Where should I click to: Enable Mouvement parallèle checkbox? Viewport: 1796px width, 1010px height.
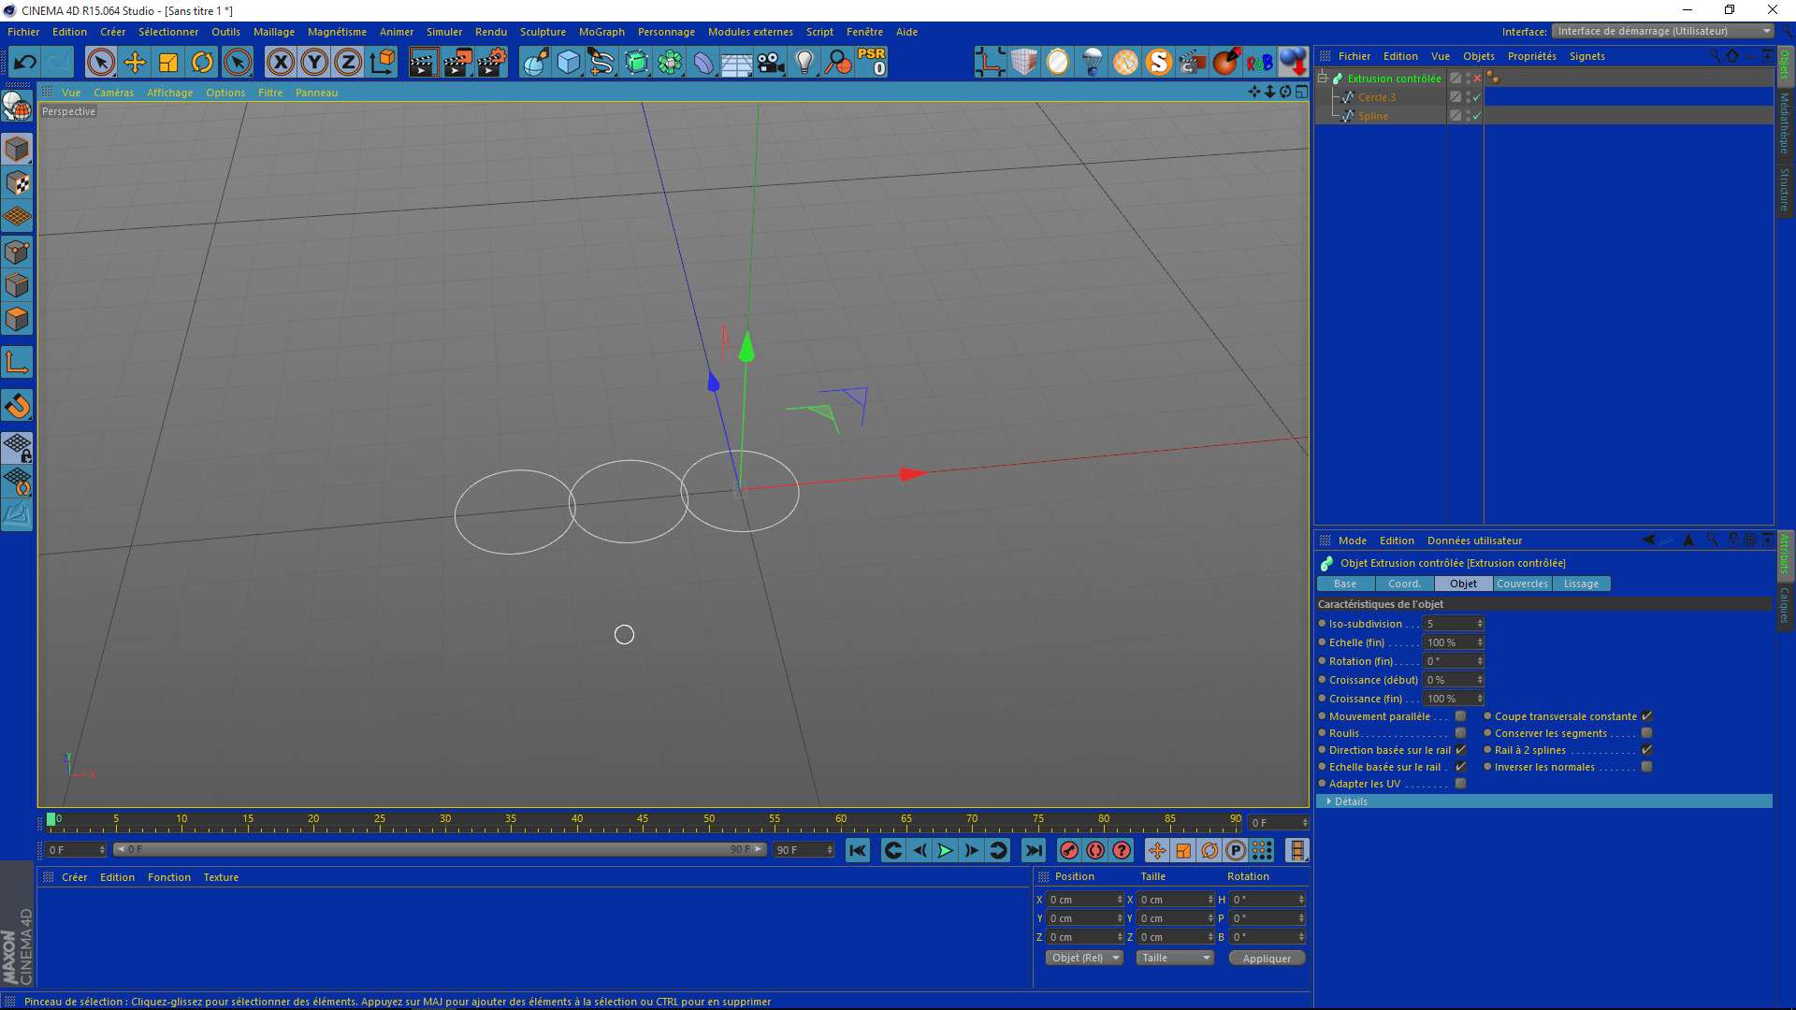(1460, 715)
